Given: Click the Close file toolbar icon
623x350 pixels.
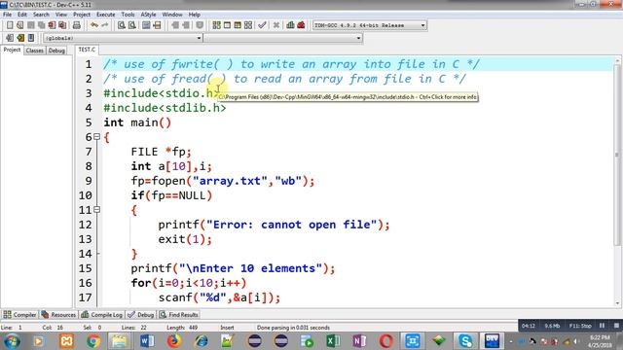Looking at the screenshot, I should [52, 25].
